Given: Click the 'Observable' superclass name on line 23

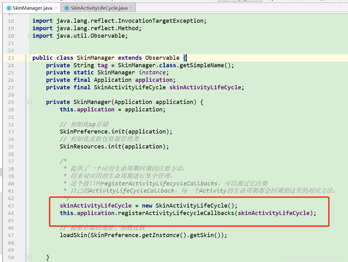Looking at the screenshot, I should (162, 58).
